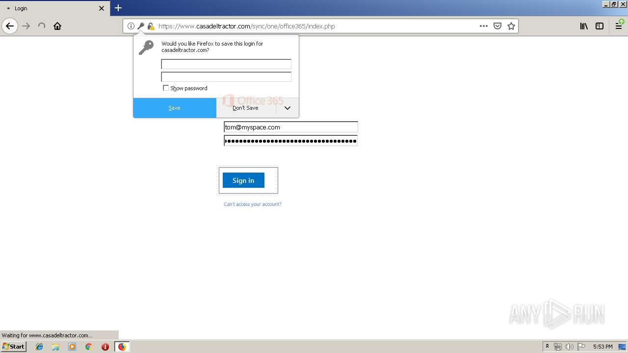Open the Firefox hamburger menu
The image size is (628, 353).
click(619, 26)
